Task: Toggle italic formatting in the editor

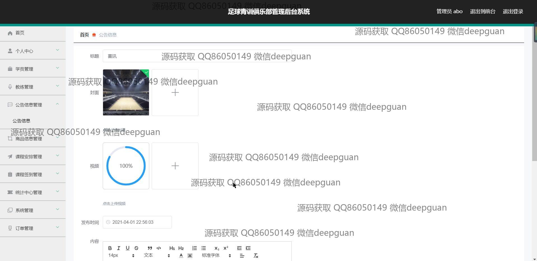Action: click(x=119, y=248)
